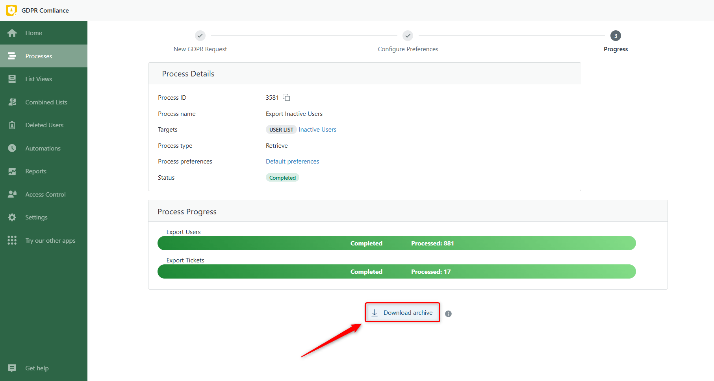Click the Process Details heading
Viewport: 714px width, 381px height.
188,74
